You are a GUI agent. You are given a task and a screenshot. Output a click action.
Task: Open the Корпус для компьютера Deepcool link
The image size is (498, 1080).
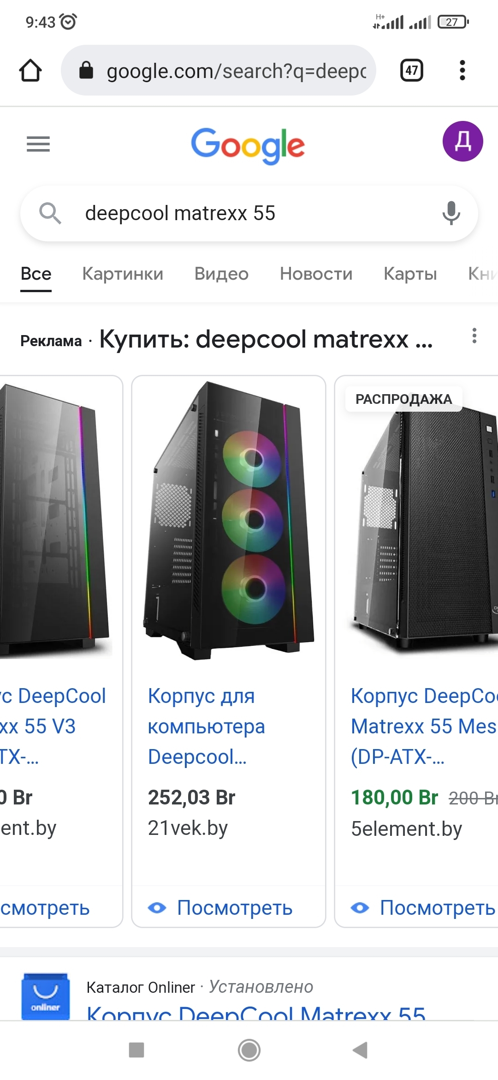click(206, 726)
